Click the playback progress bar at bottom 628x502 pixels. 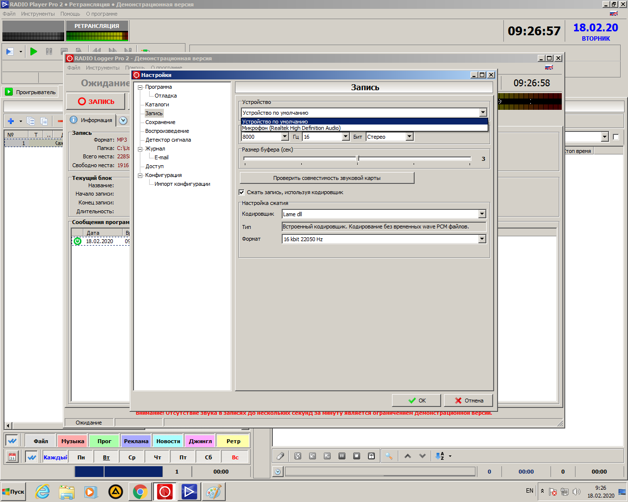(380, 472)
